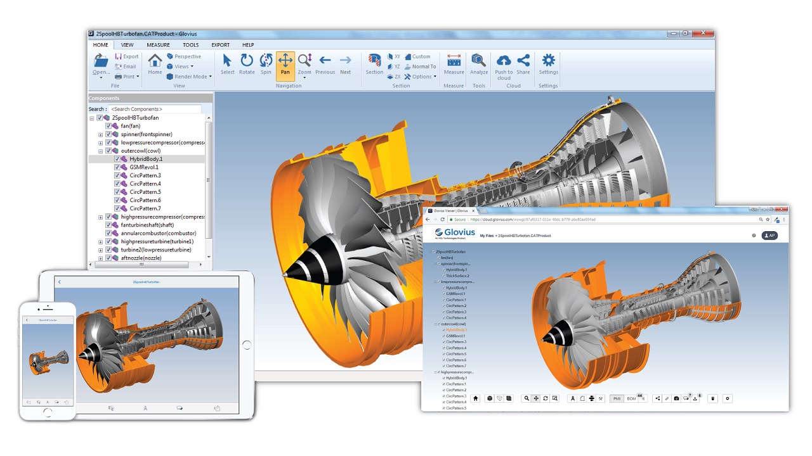Toggle annularcombustor(combustor) checkbox
Viewport: 812px width, 456px height.
point(108,233)
